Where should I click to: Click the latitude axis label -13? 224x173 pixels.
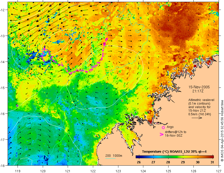click(x=3, y=36)
